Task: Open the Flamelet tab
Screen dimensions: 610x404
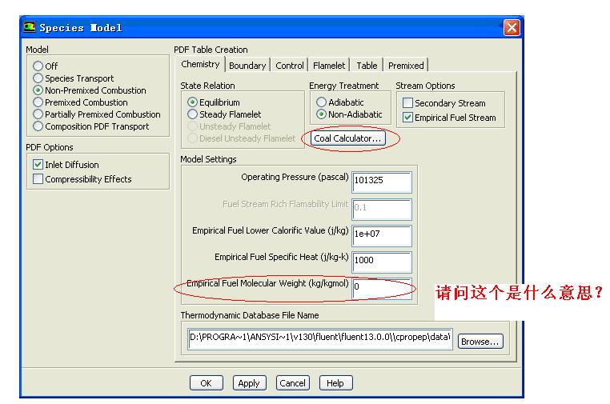Action: click(x=329, y=66)
